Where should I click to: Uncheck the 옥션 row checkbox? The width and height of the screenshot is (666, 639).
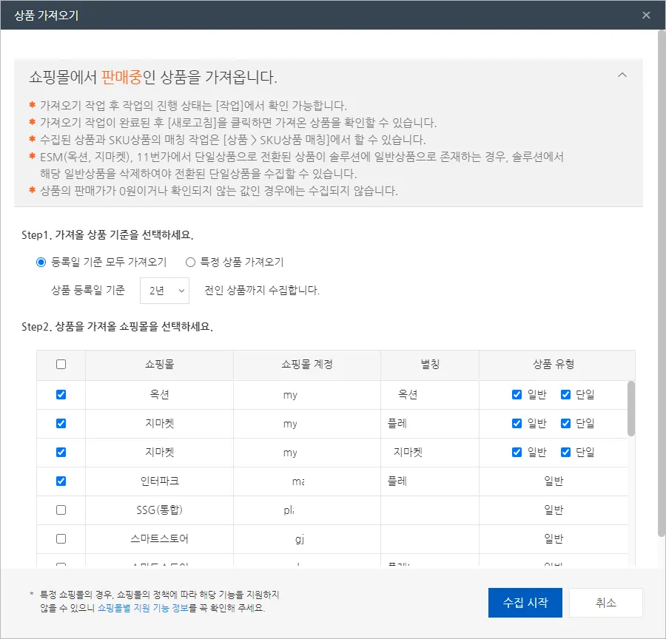[x=61, y=394]
